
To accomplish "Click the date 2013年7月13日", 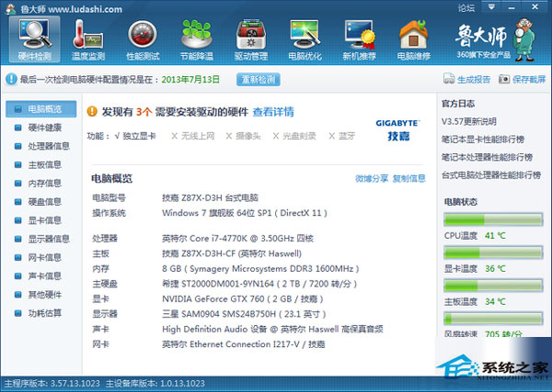I will [190, 79].
